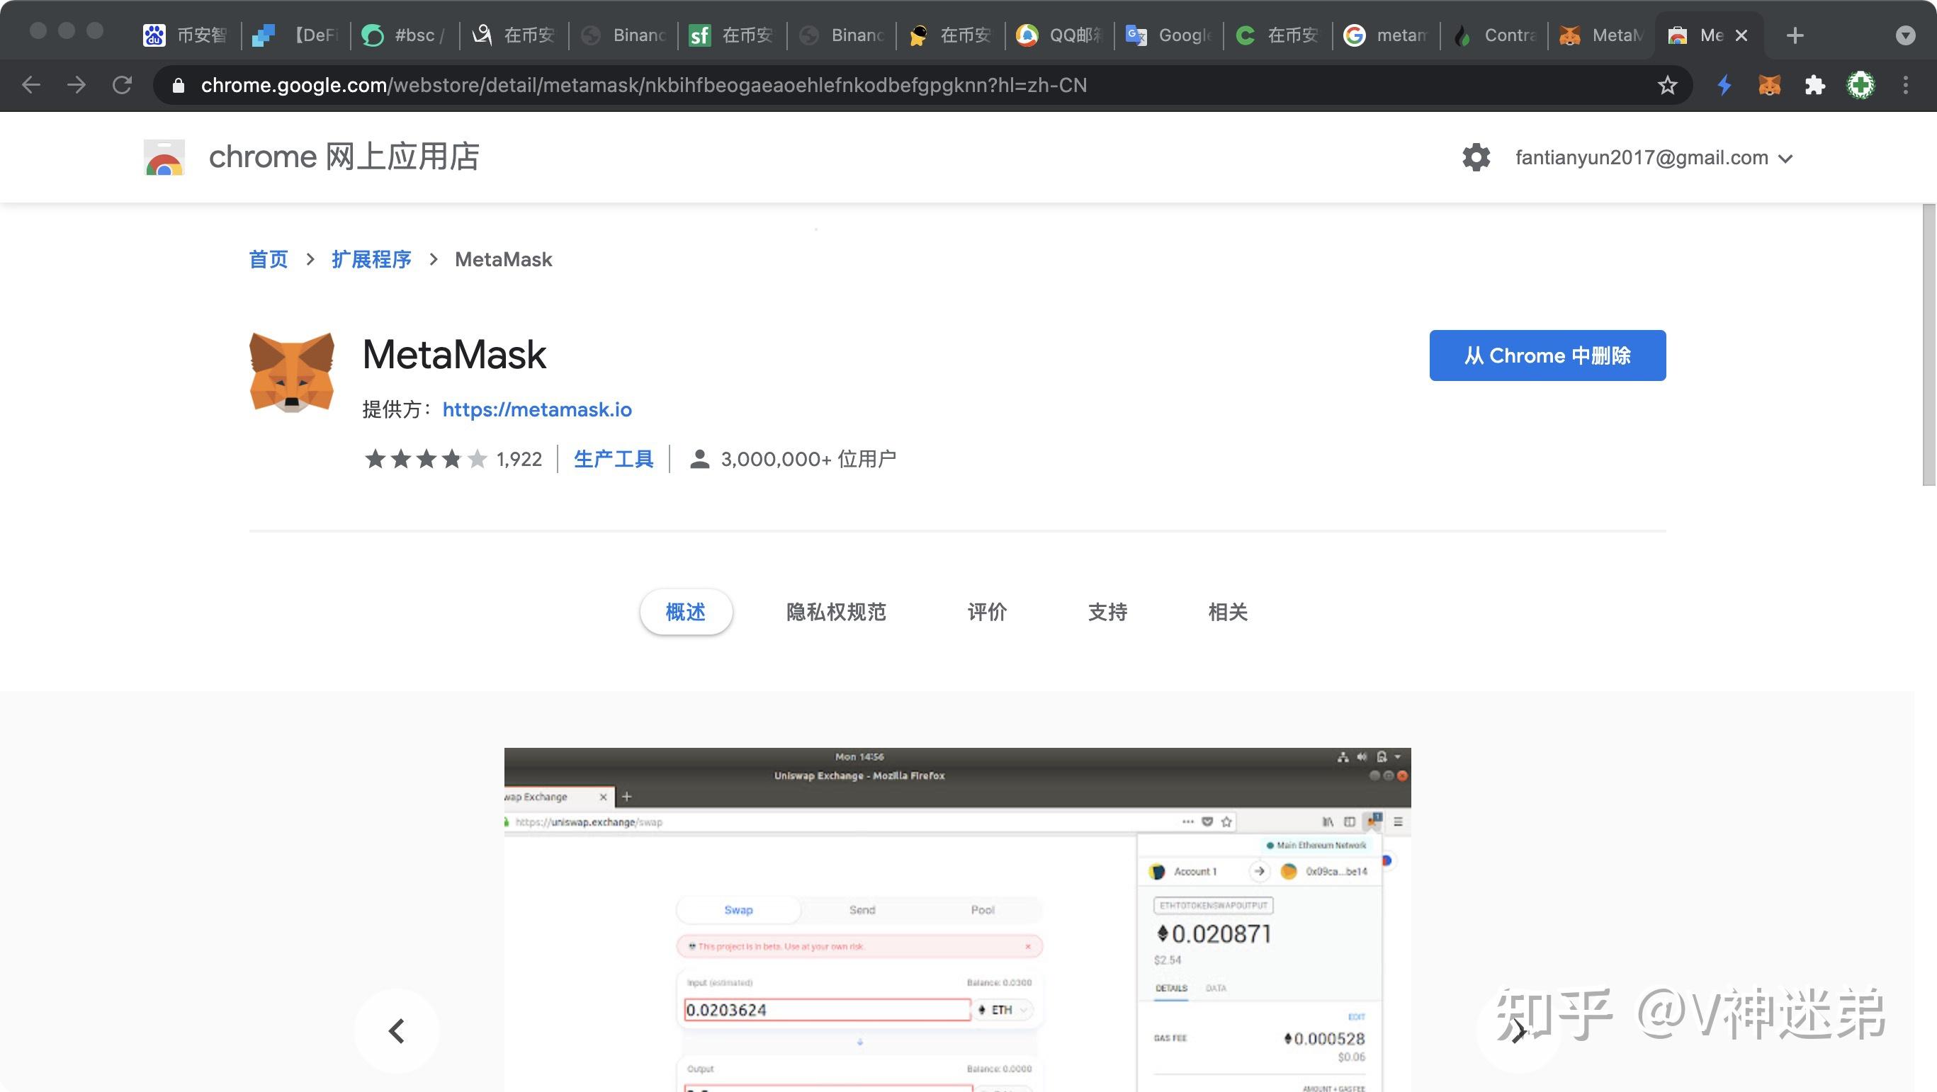Click the Chrome Web Store logo
The image size is (1937, 1092).
pos(164,158)
